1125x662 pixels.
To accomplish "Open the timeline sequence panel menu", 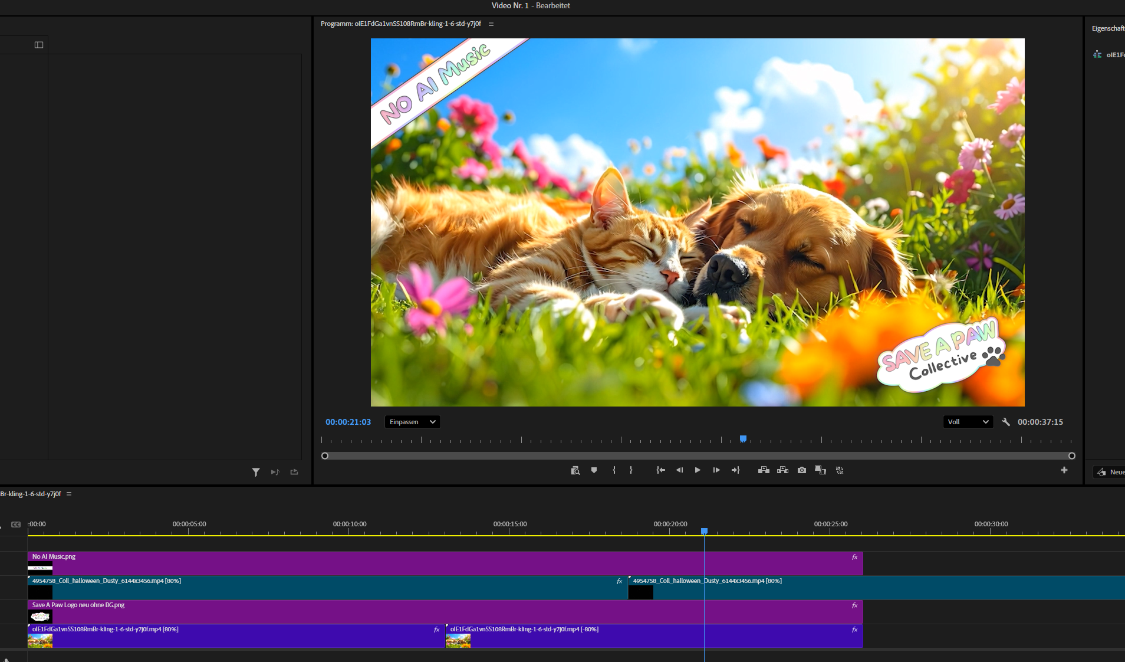I will click(x=69, y=494).
